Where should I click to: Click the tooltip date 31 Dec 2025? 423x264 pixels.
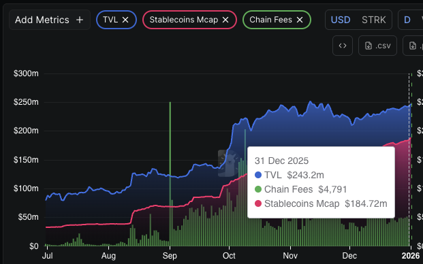(x=281, y=161)
